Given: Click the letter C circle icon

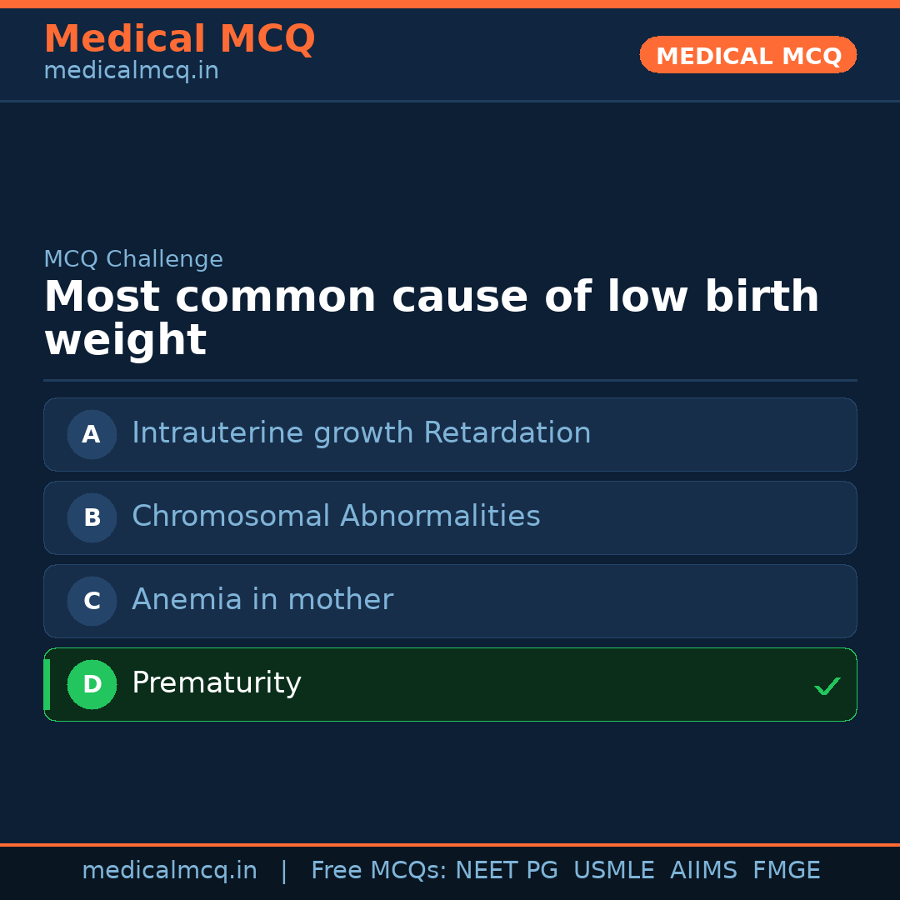Looking at the screenshot, I should click(92, 601).
